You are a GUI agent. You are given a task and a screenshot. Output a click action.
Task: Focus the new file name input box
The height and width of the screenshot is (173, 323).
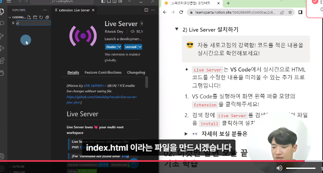[33, 23]
